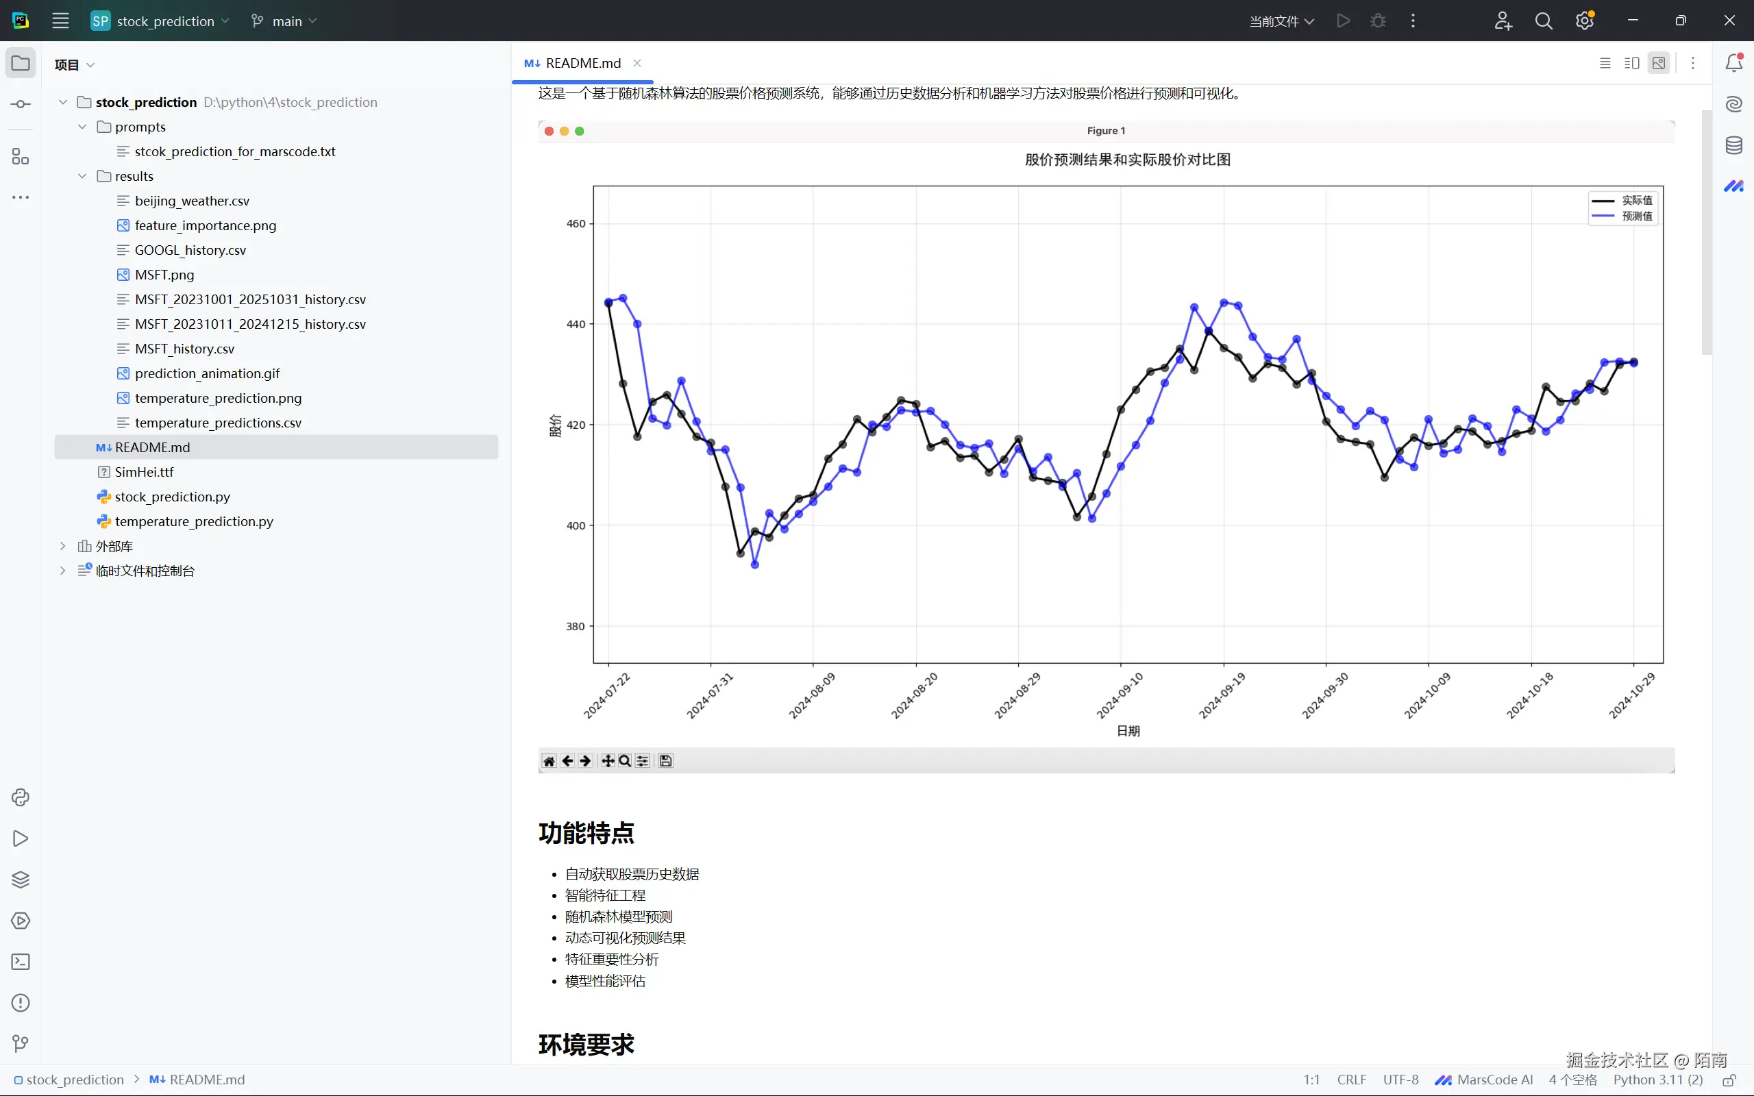
Task: Select the README.md editor tab
Action: point(580,63)
